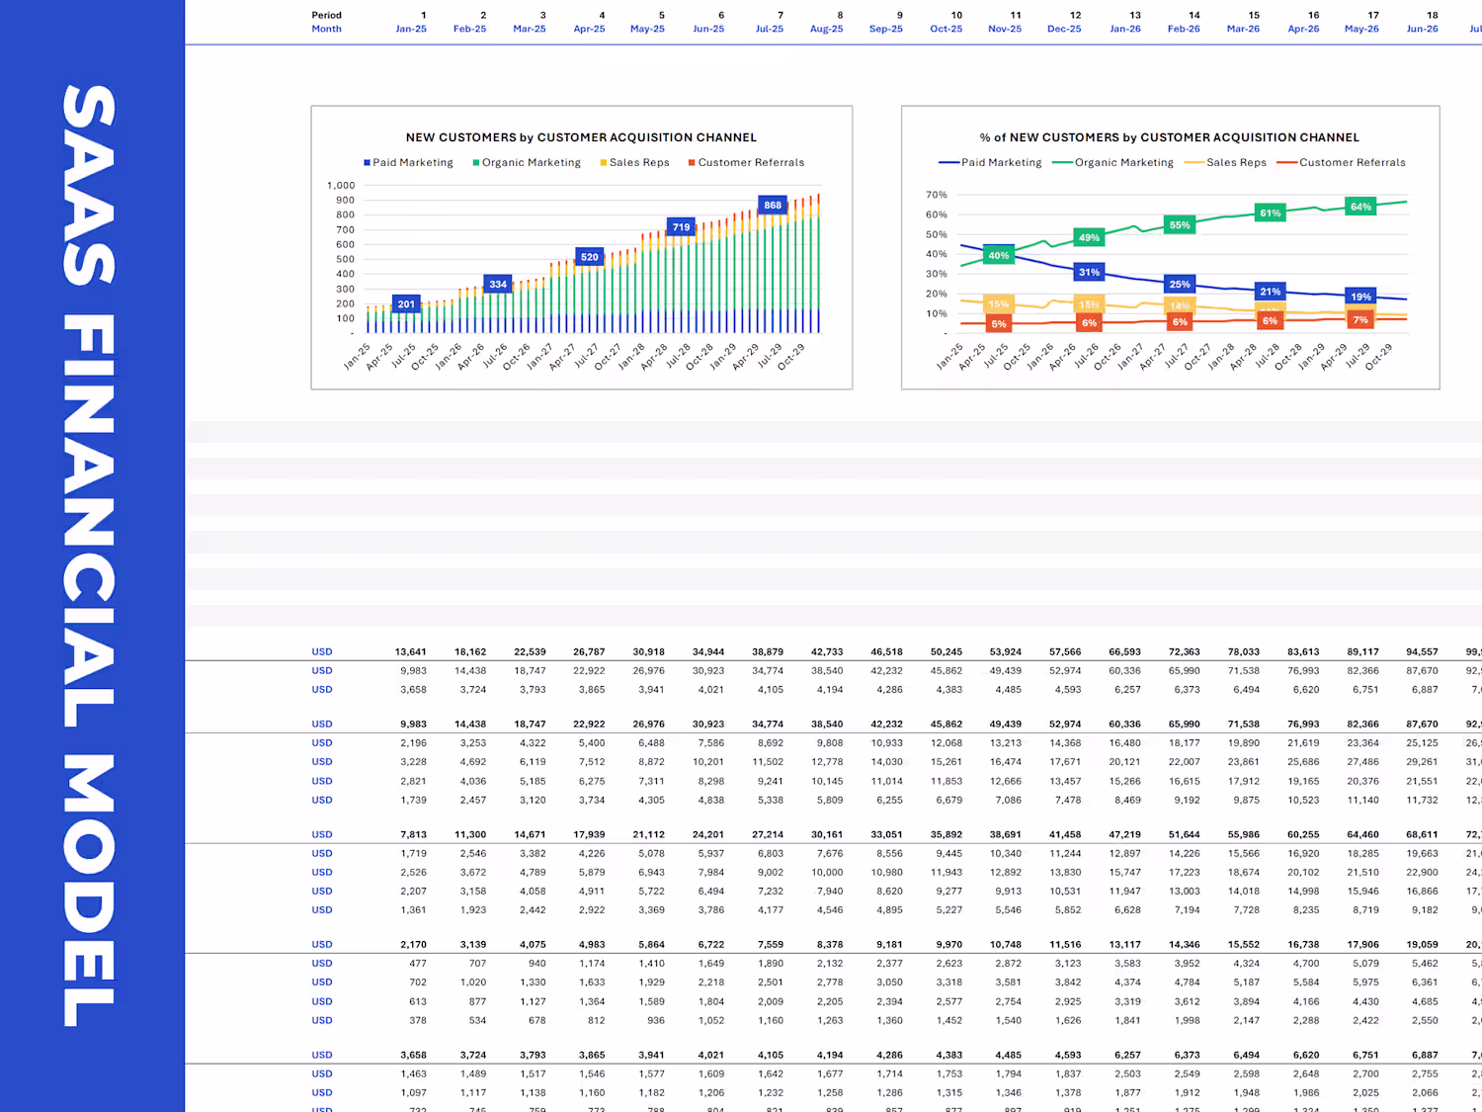The image size is (1482, 1112).
Task: Click the blue 19% data label
Action: pos(1361,297)
